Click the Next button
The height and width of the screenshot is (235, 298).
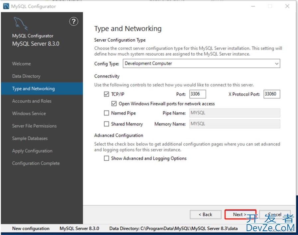point(240,214)
